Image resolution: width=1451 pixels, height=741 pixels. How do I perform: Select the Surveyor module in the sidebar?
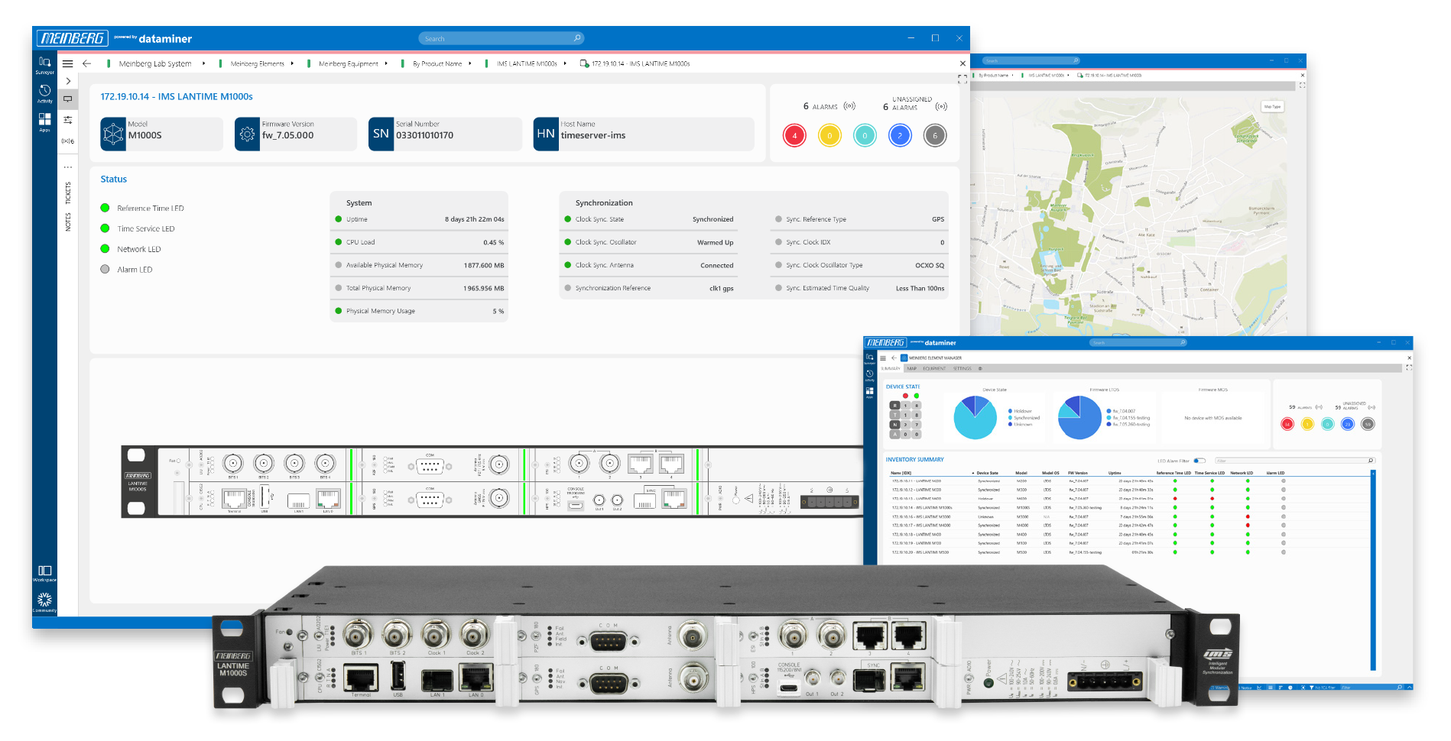(44, 61)
